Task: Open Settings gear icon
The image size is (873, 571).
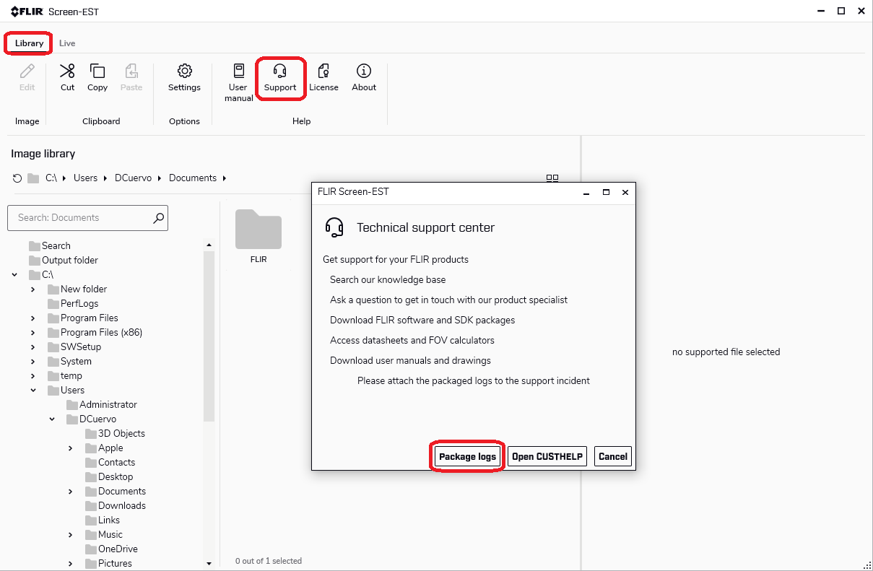Action: click(184, 71)
